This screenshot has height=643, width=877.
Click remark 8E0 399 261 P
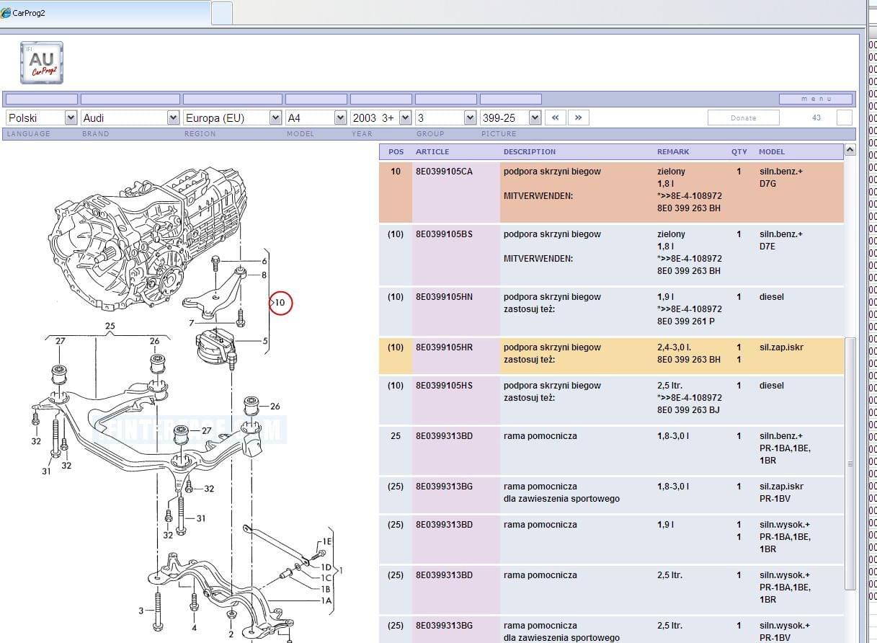point(686,321)
